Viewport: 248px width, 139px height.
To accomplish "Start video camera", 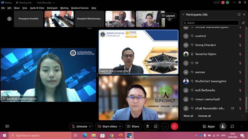I will point(107,126).
